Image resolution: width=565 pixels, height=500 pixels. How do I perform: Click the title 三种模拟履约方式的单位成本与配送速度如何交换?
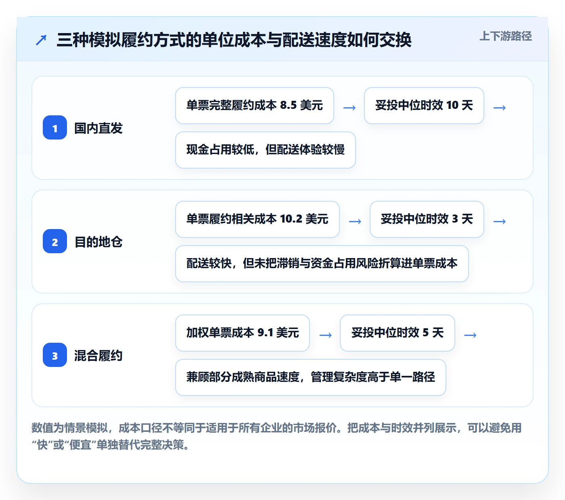[234, 40]
